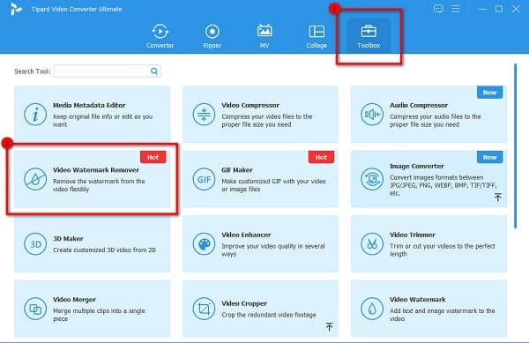Click "Crop the redundant video footage" description

(x=269, y=315)
